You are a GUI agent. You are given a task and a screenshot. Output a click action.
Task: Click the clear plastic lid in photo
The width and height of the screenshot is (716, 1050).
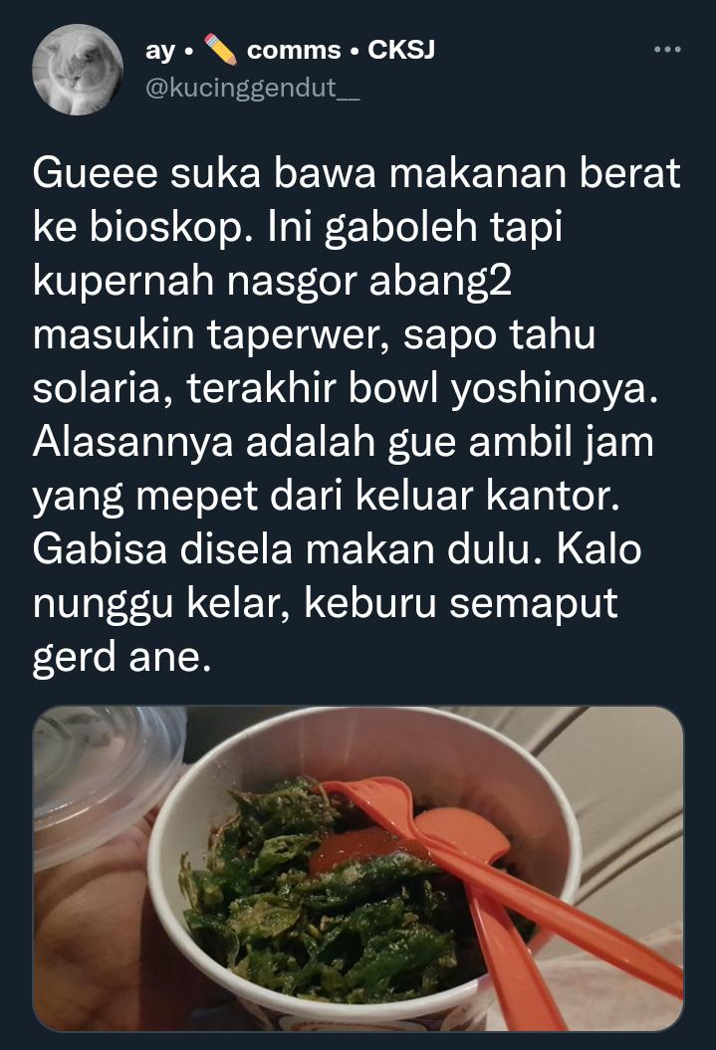101,776
